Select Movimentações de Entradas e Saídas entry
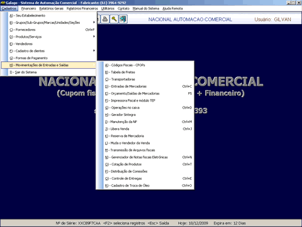302x227 pixels. (x=49, y=65)
